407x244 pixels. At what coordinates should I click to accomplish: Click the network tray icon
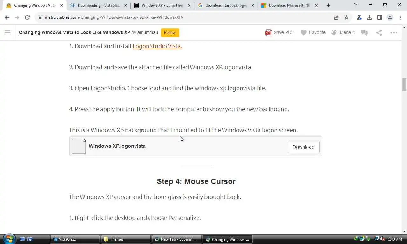click(376, 239)
